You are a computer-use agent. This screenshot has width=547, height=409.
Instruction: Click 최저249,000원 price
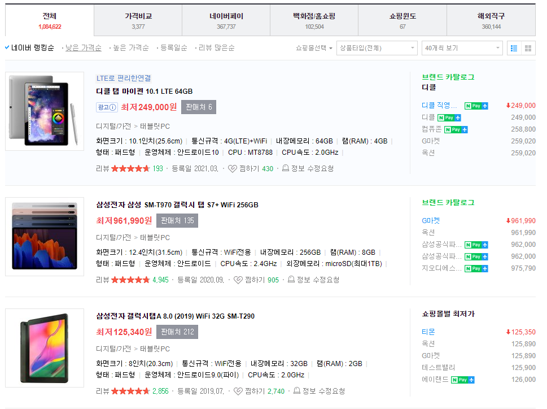(149, 107)
